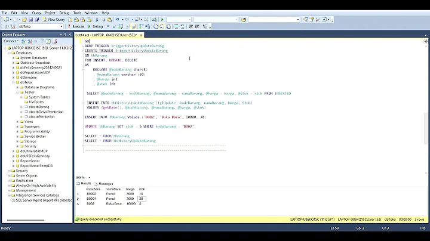This screenshot has height=241, width=430.
Task: Open the Tools menu
Action: [77, 13]
